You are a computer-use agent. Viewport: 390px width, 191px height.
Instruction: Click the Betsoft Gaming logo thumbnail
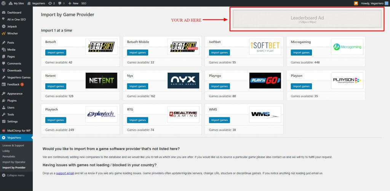tap(101, 47)
